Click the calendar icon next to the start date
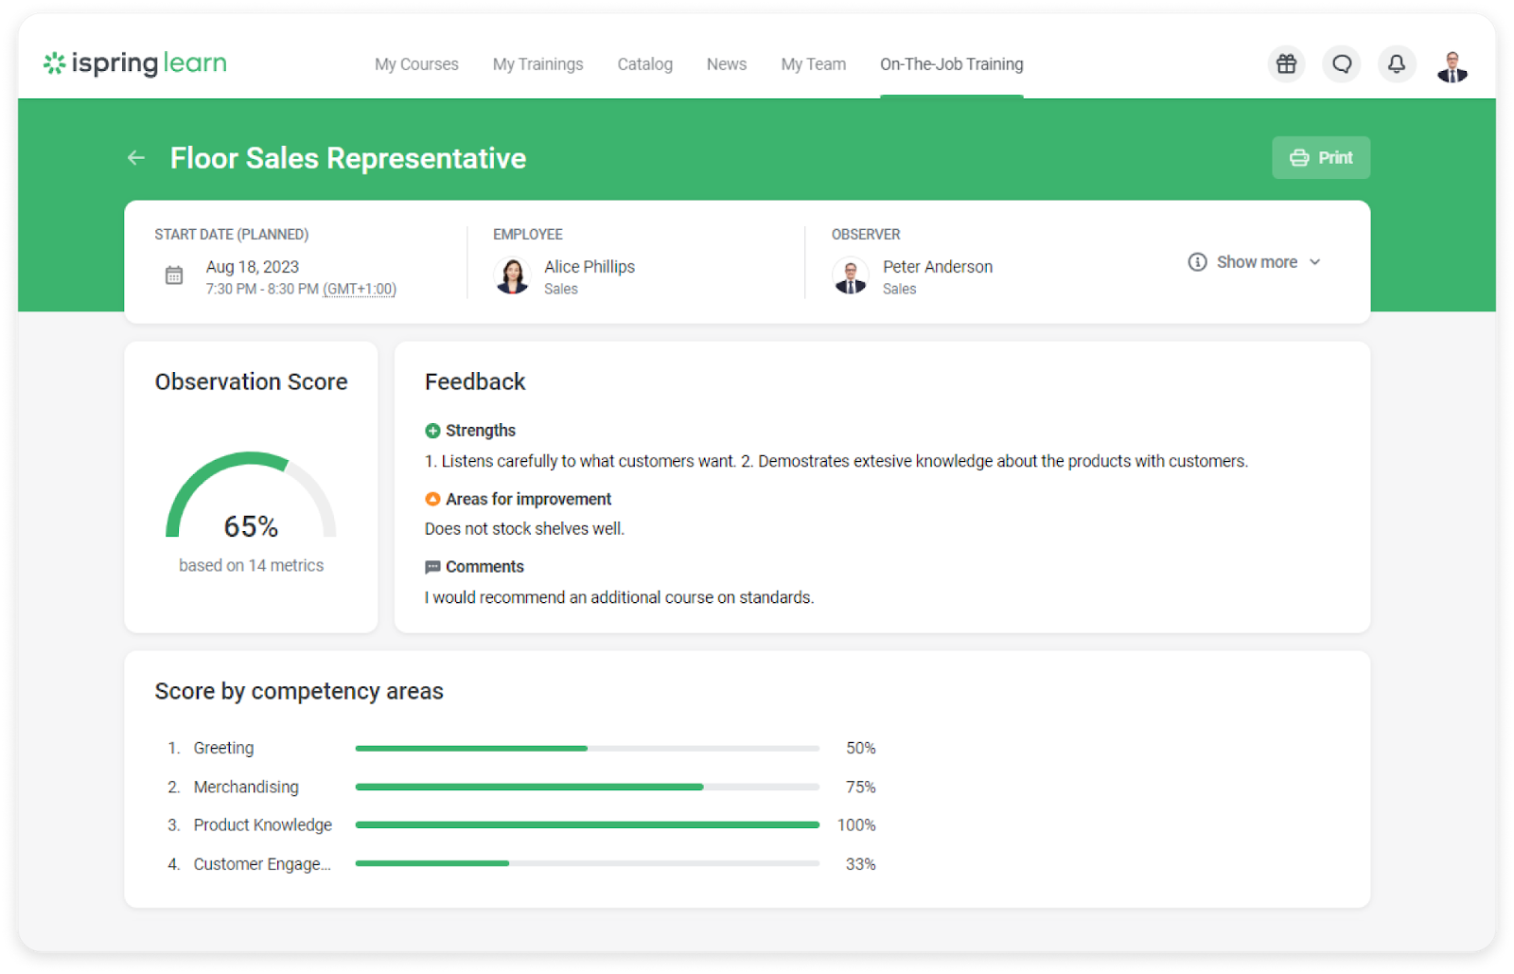1514x974 pixels. pos(173,275)
